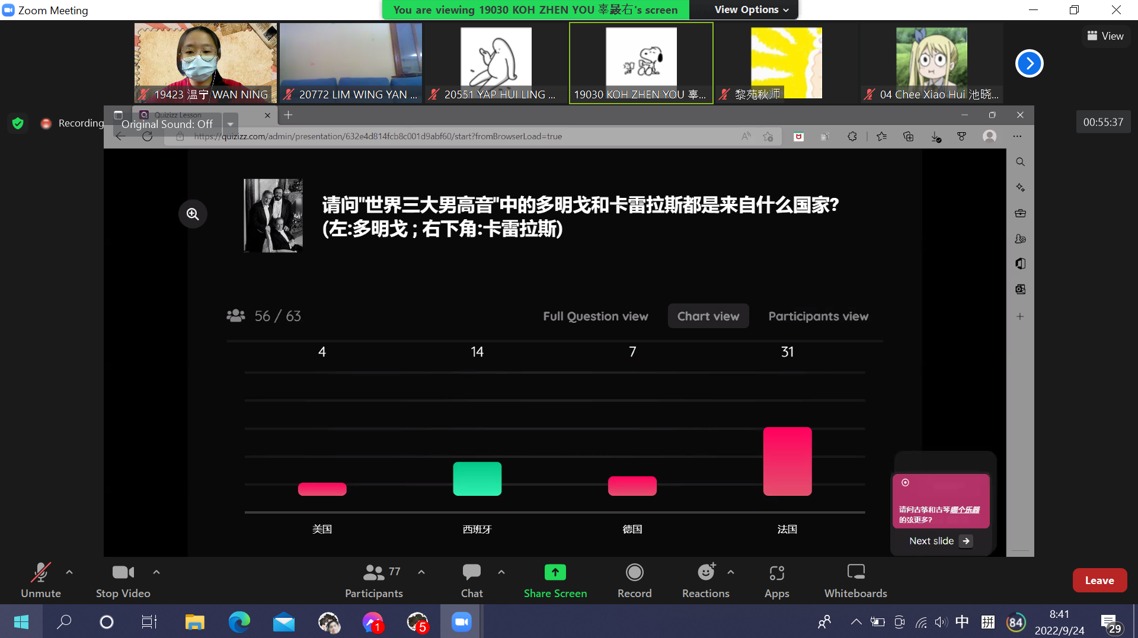The image size is (1138, 638).
Task: Click the green encryption shield icon
Action: click(18, 123)
